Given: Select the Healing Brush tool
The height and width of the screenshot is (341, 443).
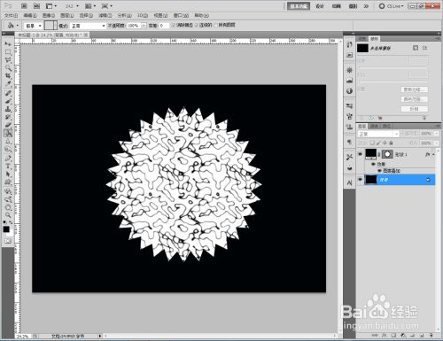Looking at the screenshot, I should click(x=8, y=93).
